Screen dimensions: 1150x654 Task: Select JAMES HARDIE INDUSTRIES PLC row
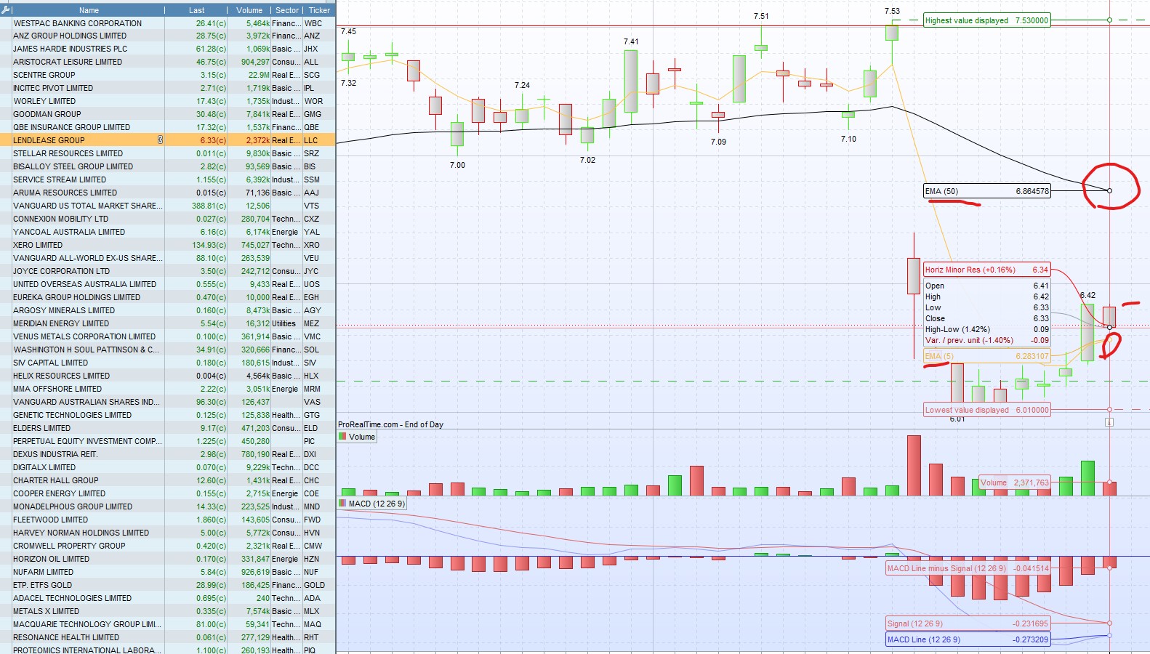tap(167, 49)
